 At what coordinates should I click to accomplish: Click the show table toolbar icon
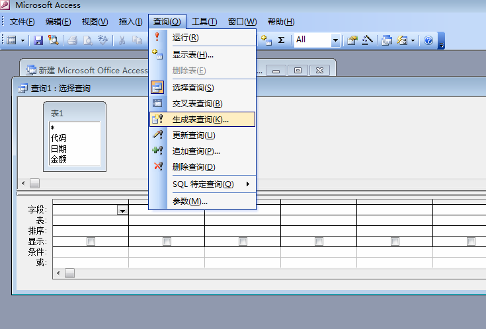point(266,40)
